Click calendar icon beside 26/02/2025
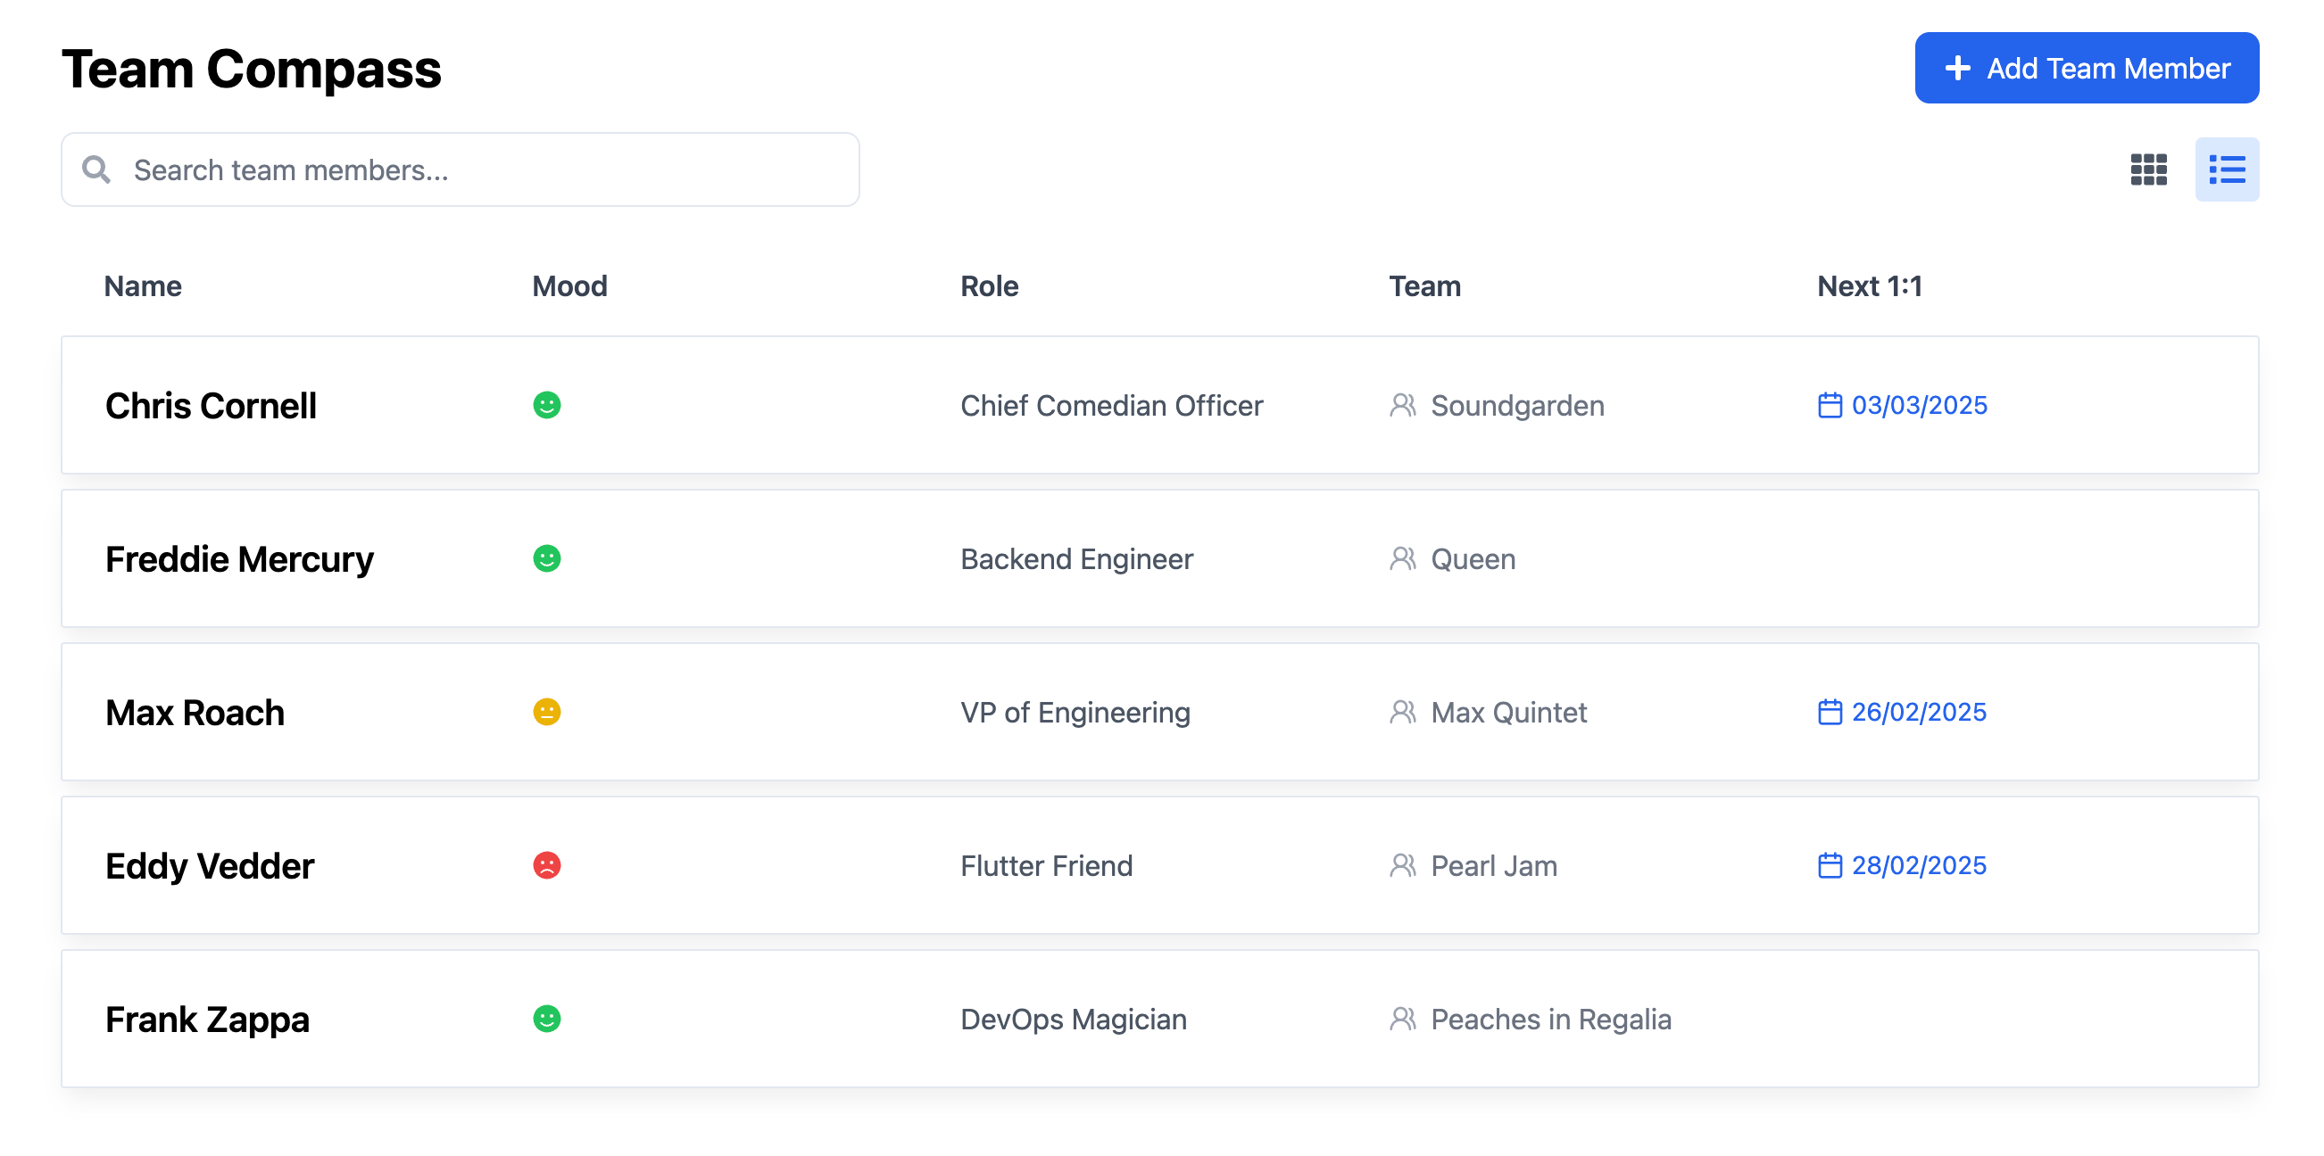 pos(1829,712)
